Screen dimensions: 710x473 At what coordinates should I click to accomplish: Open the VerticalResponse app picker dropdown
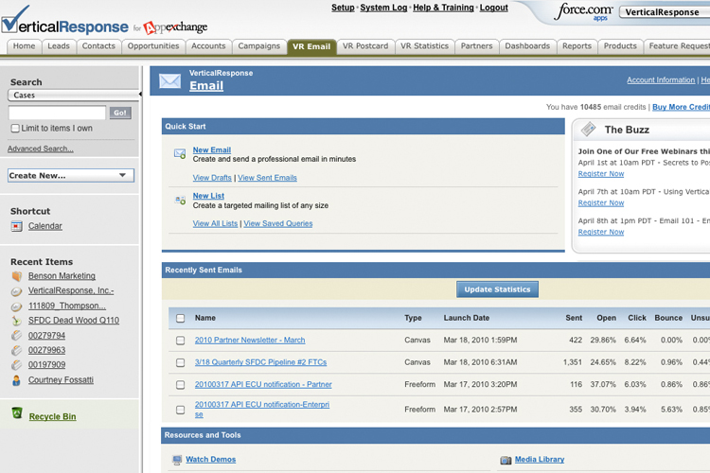pos(665,13)
